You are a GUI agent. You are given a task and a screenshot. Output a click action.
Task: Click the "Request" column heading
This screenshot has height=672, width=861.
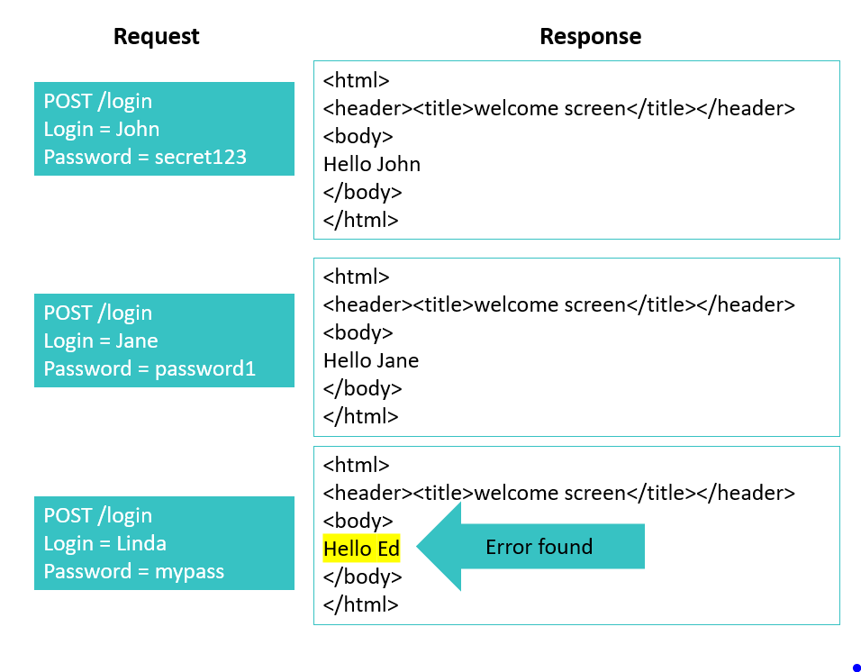(156, 37)
